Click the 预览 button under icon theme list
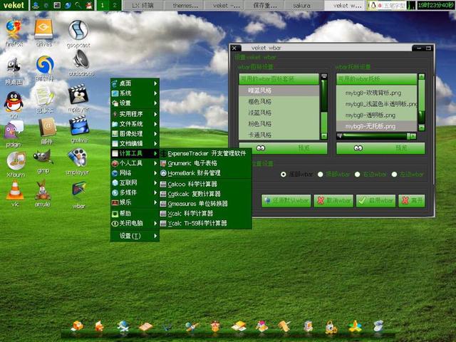The height and width of the screenshot is (342, 456). 283,148
